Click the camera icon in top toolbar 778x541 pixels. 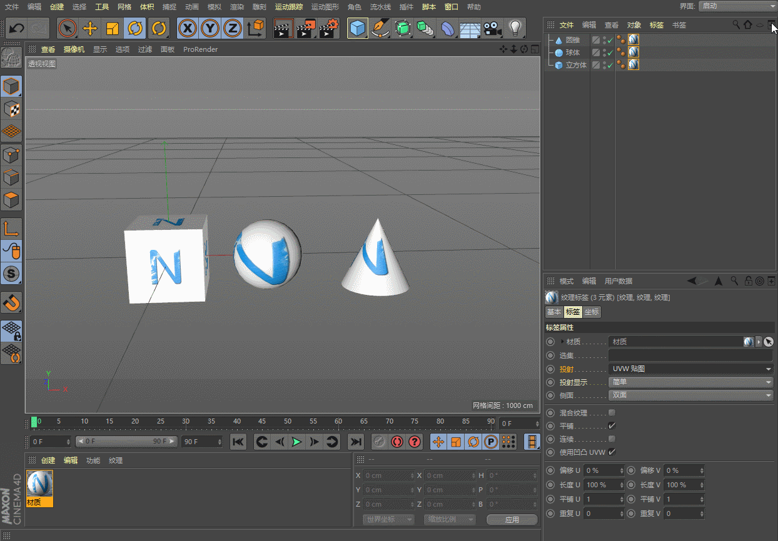[493, 29]
